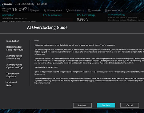Click the AI OC Guide lightbulb icon
Viewport: 144px width, 113px height.
pos(67,10)
